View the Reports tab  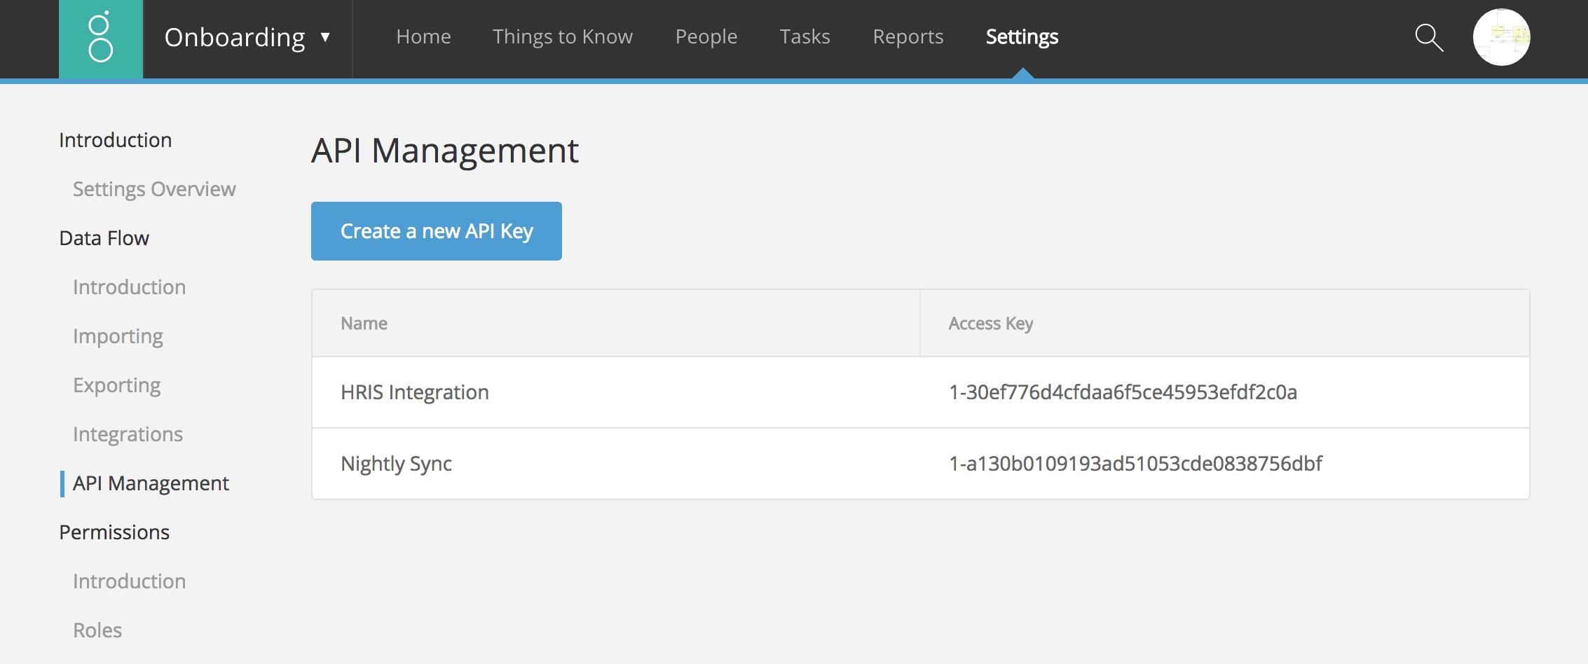click(x=908, y=36)
